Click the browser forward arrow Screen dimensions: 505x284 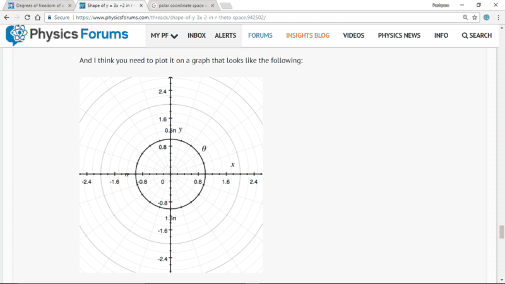point(17,18)
